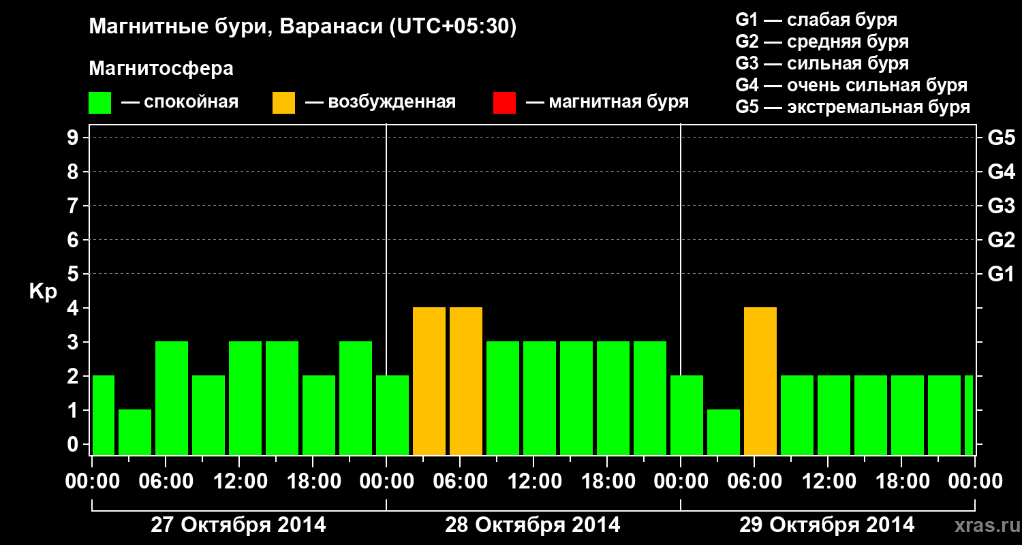Select the 27 Октября 2014 date label

click(x=238, y=525)
